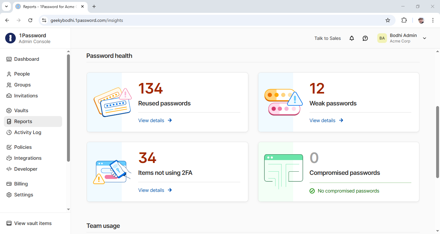Viewport: 440px width, 234px height.
Task: Click the Password health heading
Action: tap(109, 56)
